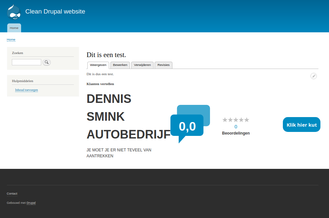
Task: Open the Home menu tab in header
Action: 14,28
